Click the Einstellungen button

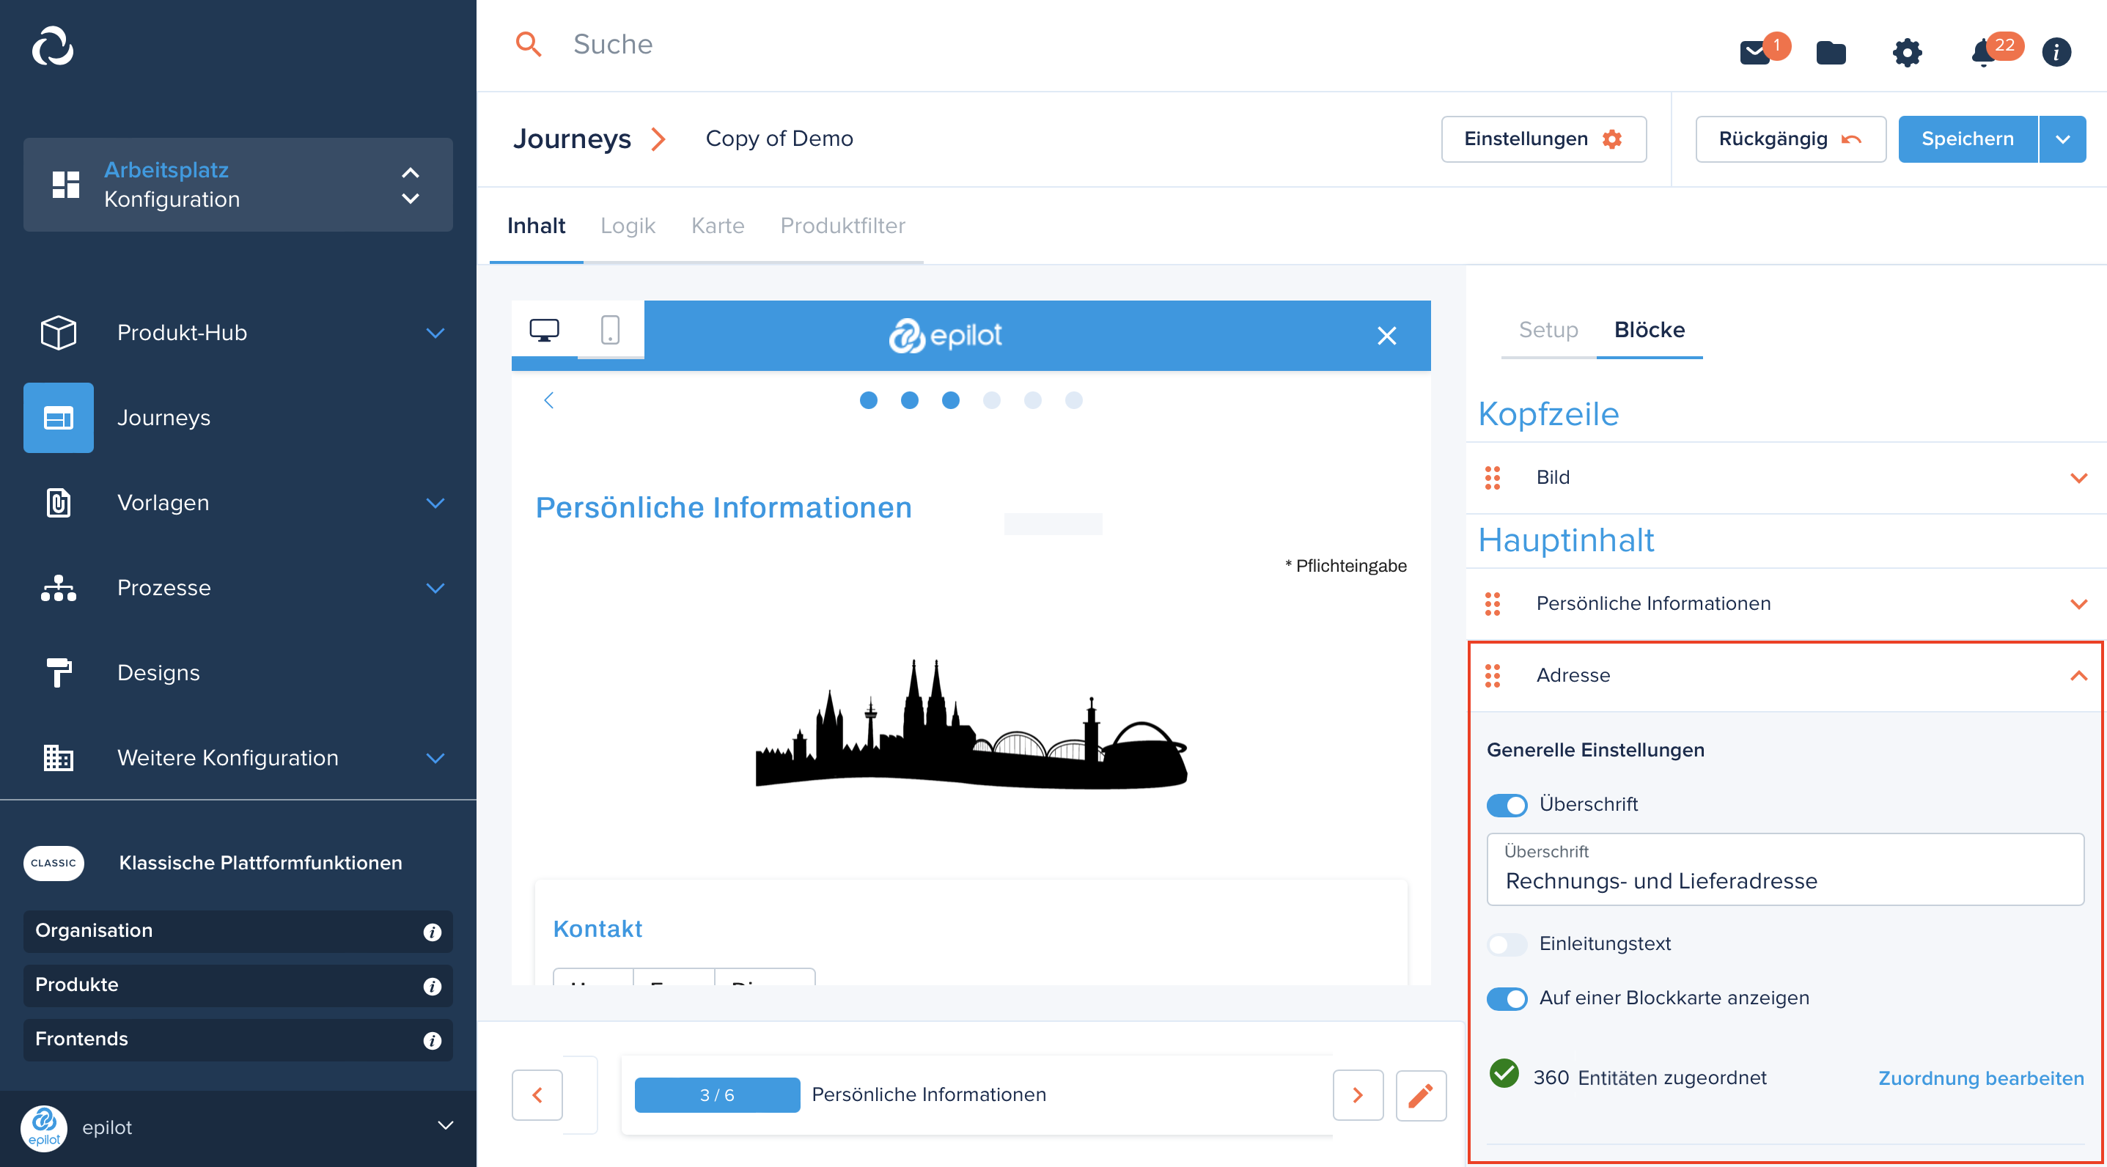pyautogui.click(x=1542, y=139)
